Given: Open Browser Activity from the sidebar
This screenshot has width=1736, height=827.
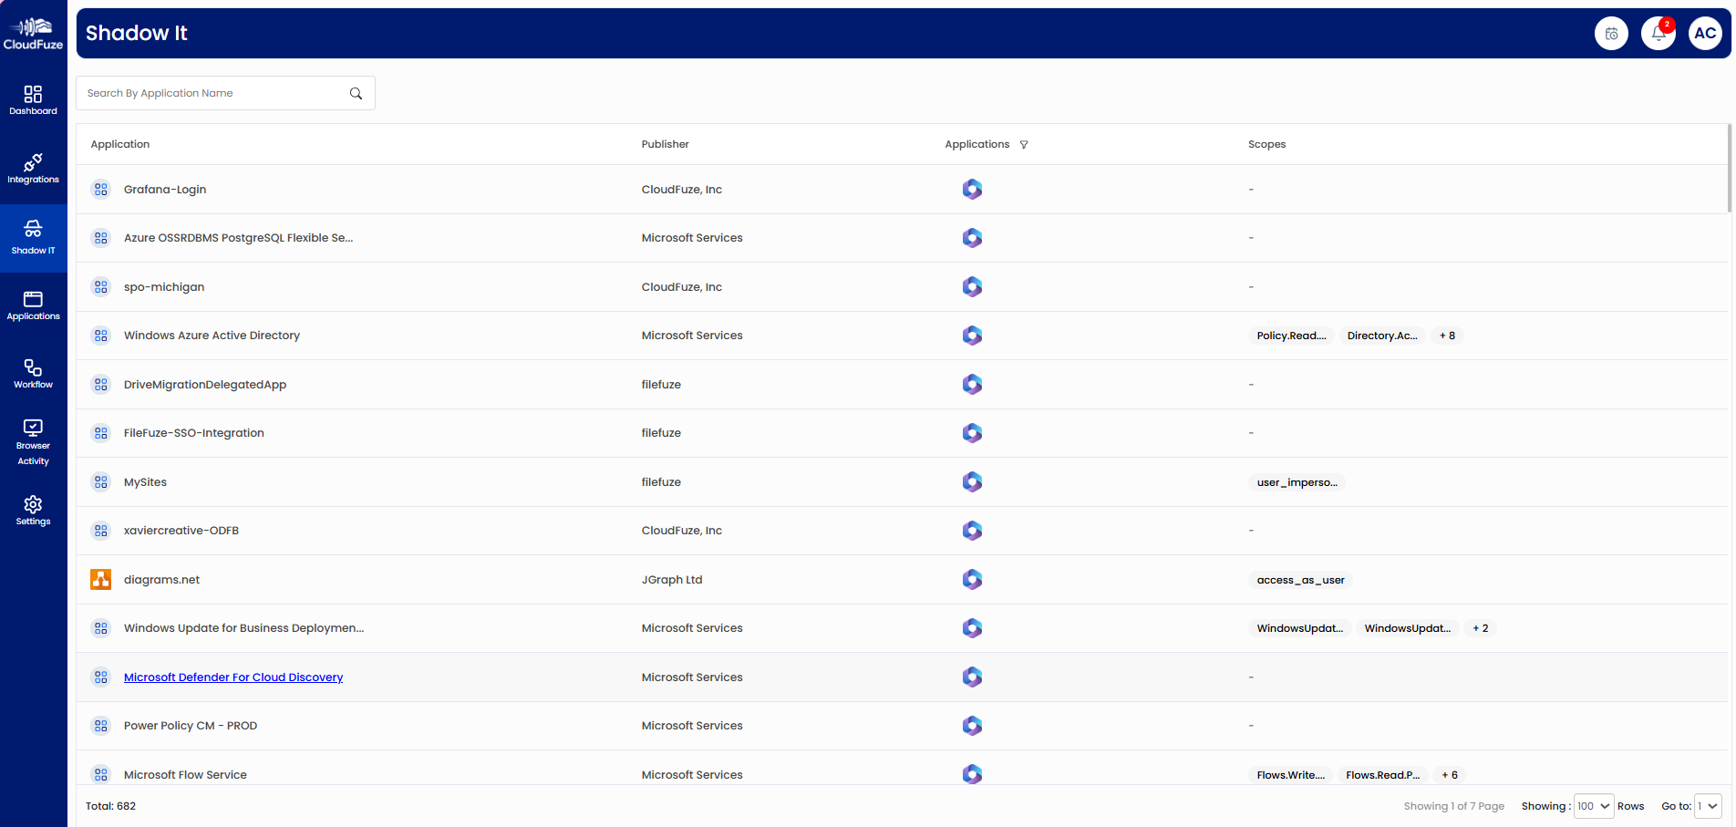Looking at the screenshot, I should pyautogui.click(x=33, y=440).
